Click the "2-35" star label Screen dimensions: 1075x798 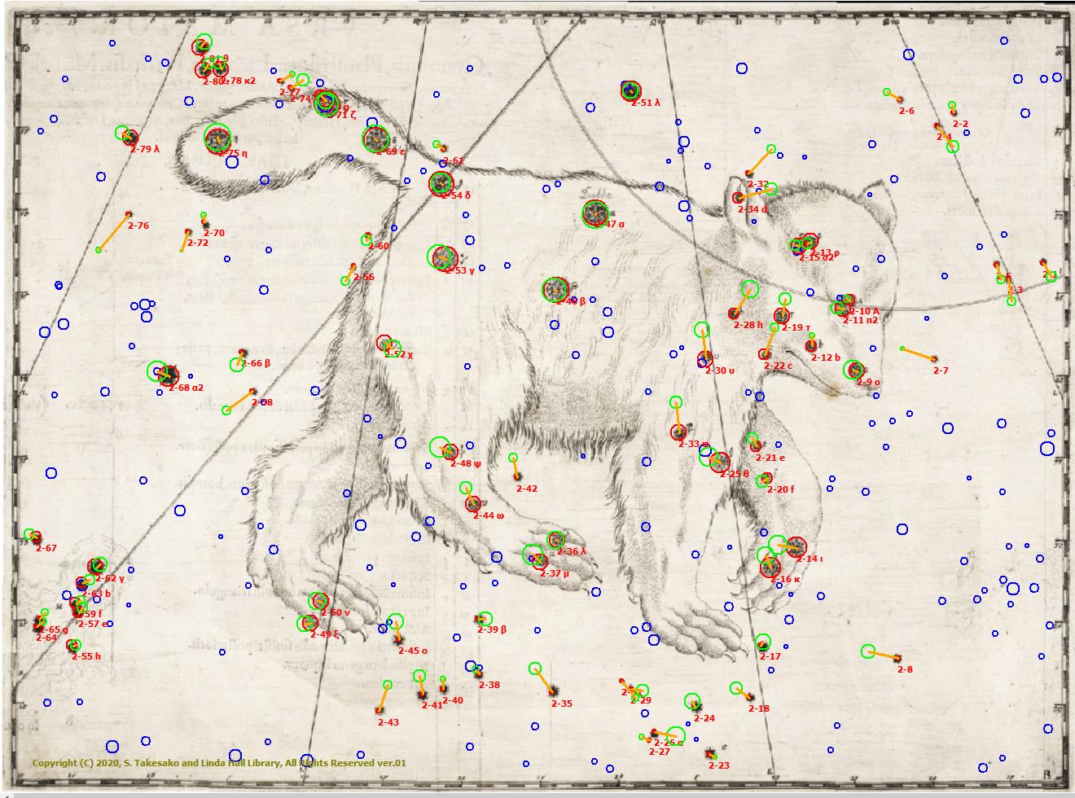pos(561,704)
